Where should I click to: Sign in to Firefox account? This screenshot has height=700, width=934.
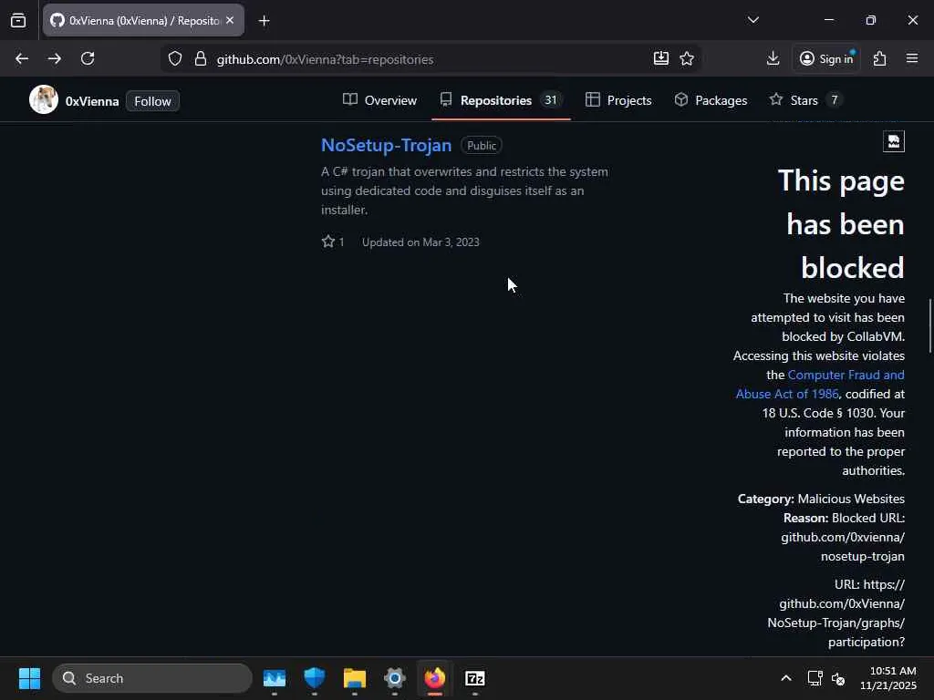(826, 58)
